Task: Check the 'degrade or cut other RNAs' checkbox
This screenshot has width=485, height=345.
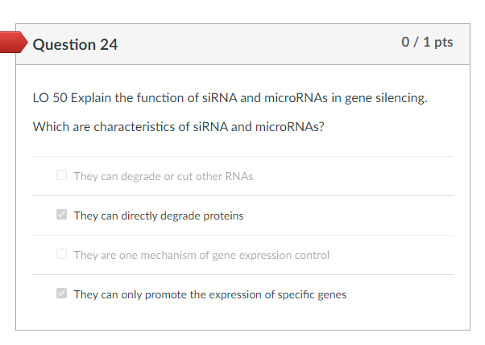Action: pos(62,176)
